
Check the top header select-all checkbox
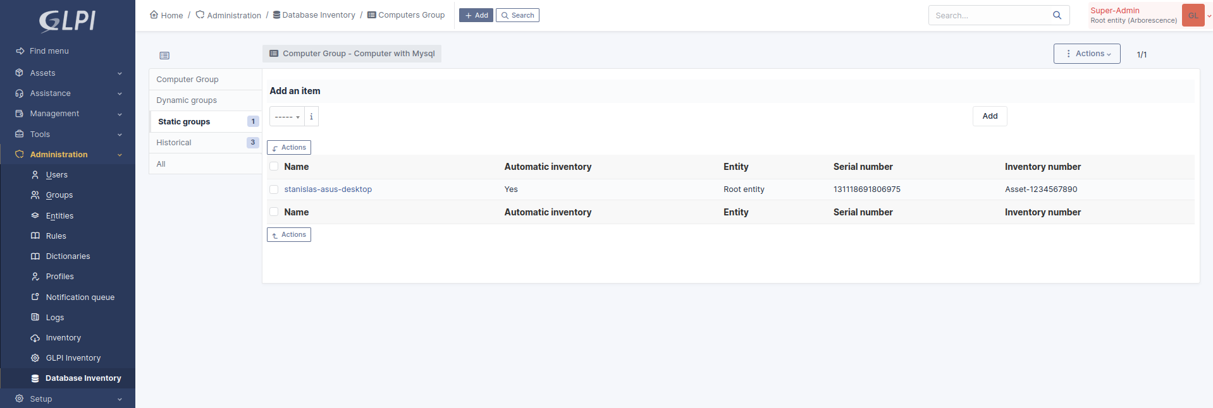pos(274,167)
